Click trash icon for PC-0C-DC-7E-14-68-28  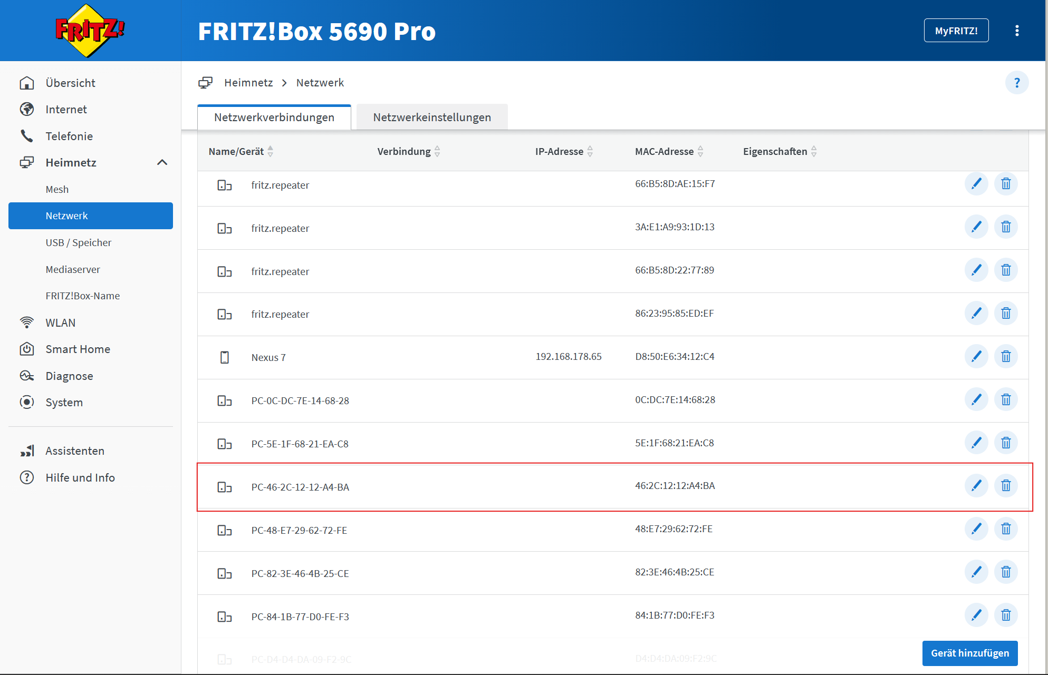pyautogui.click(x=1006, y=400)
